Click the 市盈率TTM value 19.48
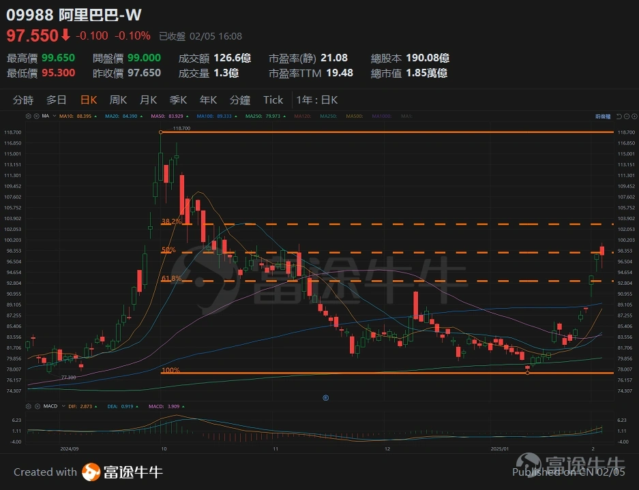 [x=340, y=73]
